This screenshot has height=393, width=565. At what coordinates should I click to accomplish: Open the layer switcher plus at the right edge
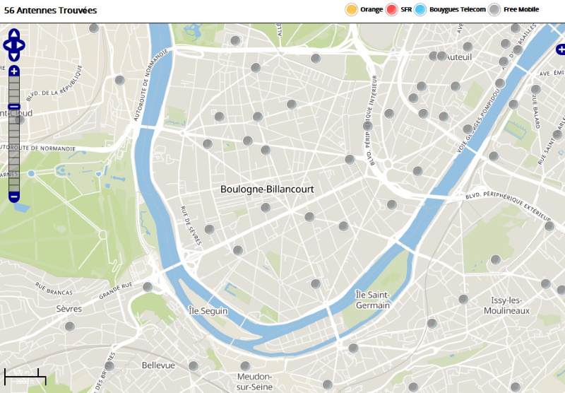pyautogui.click(x=561, y=49)
